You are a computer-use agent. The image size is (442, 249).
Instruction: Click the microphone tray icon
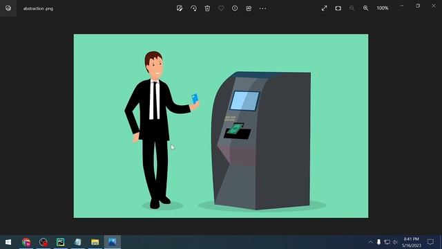click(379, 242)
